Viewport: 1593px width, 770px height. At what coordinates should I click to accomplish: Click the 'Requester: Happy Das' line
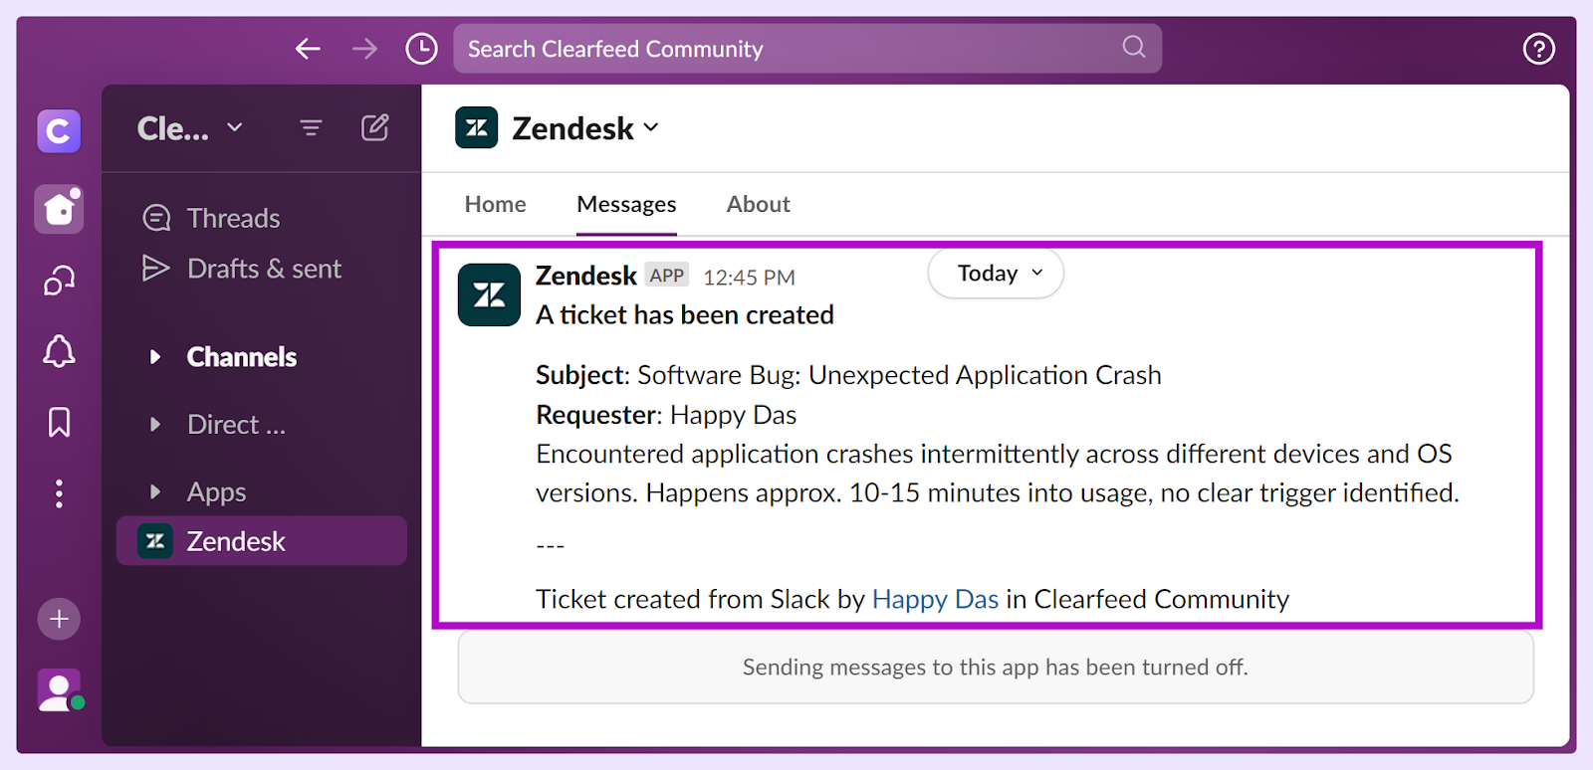[666, 415]
